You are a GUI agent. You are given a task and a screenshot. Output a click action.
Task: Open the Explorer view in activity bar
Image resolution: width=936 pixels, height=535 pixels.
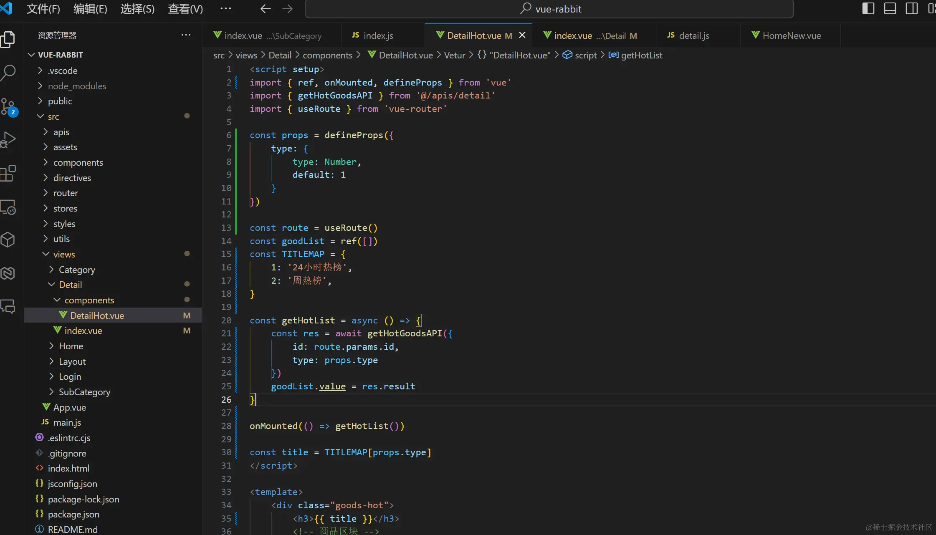click(8, 40)
